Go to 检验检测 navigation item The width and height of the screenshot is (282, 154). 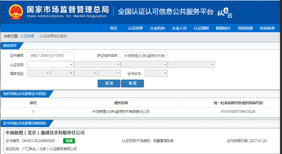[245, 28]
